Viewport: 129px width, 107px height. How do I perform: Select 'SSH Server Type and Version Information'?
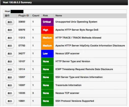[79, 77]
